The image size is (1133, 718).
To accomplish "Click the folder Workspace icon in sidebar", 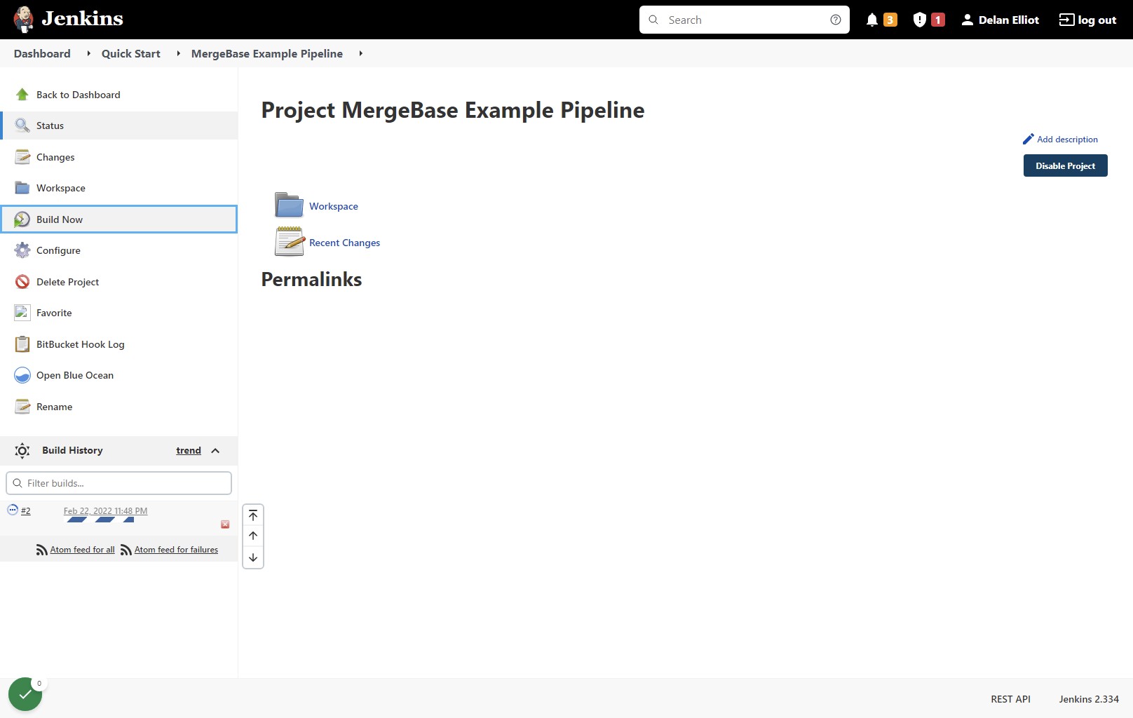I will click(22, 188).
